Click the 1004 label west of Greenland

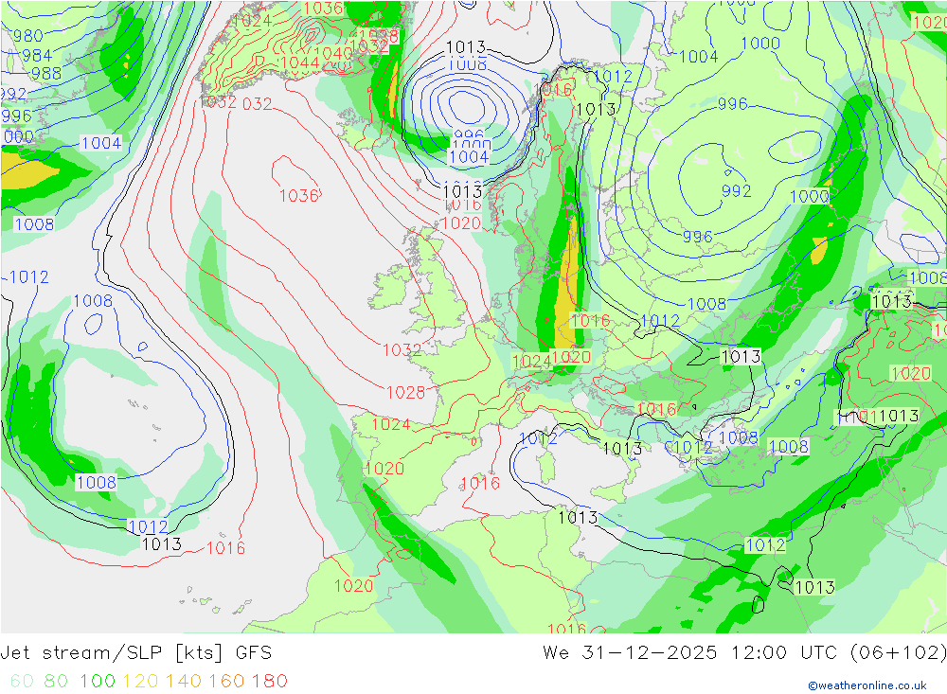coord(101,143)
